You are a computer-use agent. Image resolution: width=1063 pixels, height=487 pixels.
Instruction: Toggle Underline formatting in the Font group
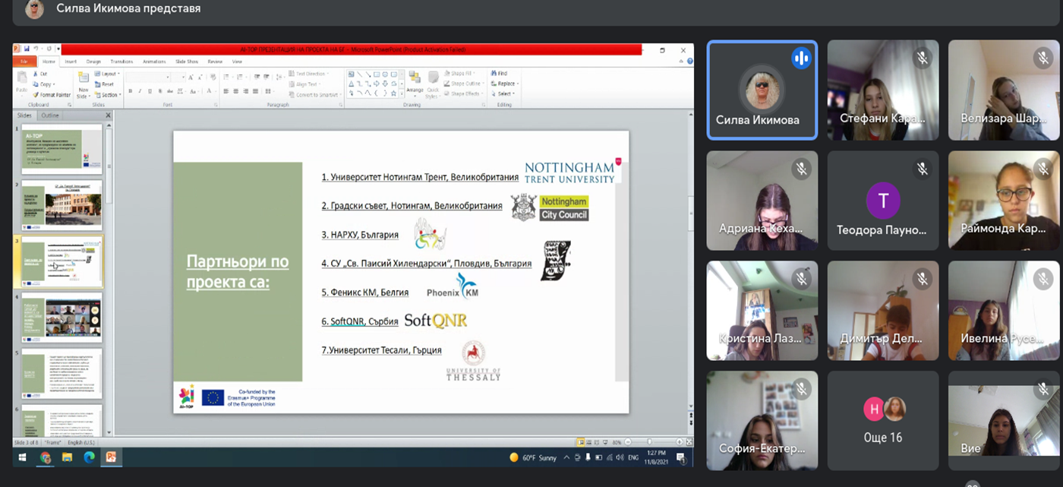tap(150, 91)
